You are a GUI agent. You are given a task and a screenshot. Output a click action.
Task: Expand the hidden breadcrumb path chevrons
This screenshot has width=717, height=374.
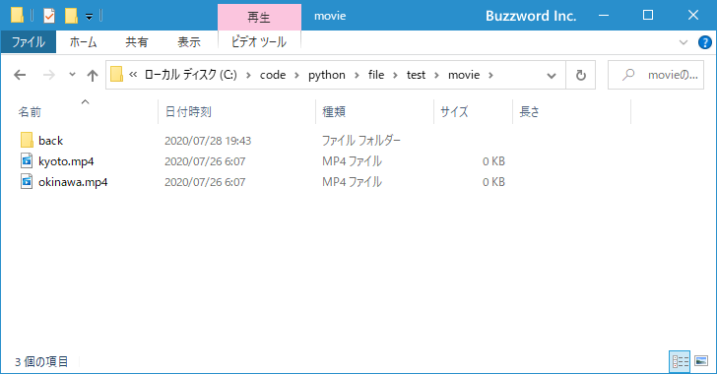click(x=133, y=75)
